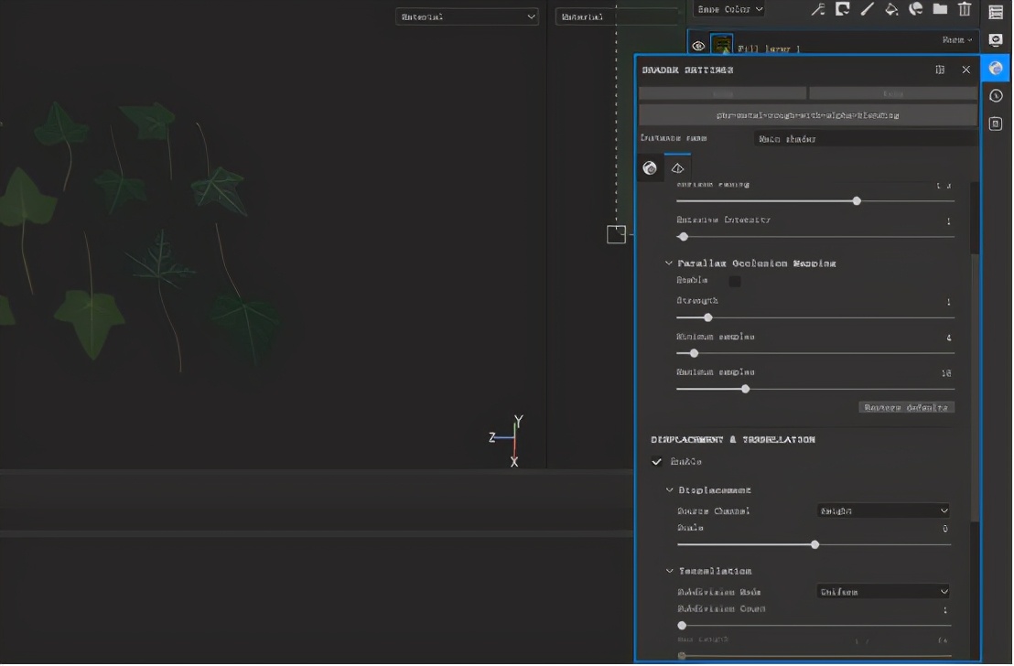Uncheck Displacement & Tessellation Enable checkbox
Screen dimensions: 1014x666
656,462
